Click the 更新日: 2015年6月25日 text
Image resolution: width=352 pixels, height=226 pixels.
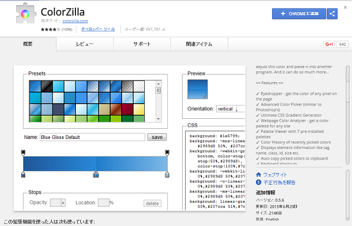click(x=277, y=206)
